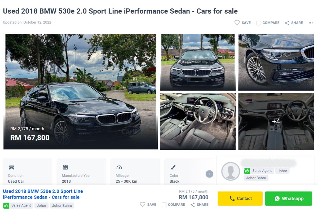The height and width of the screenshot is (212, 318).
Task: Open the steering wheel interior thumbnail
Action: [198, 121]
